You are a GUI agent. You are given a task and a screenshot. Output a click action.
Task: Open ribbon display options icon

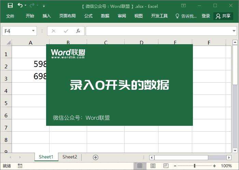click(x=184, y=6)
